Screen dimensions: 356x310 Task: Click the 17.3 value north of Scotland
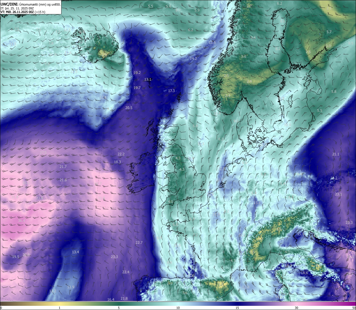tap(171, 91)
